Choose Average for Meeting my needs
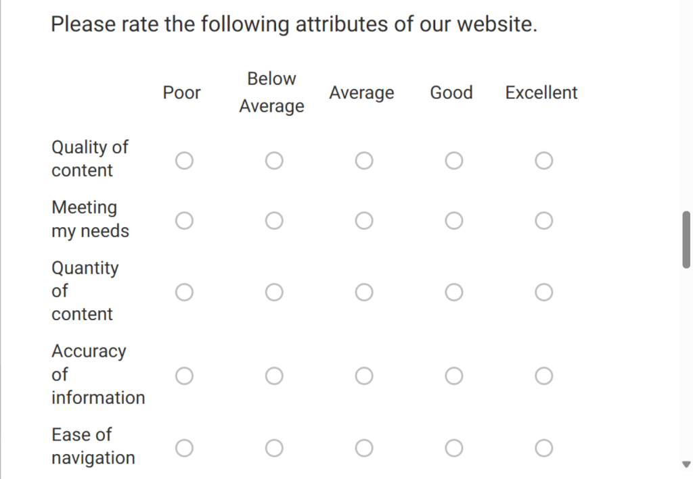This screenshot has height=479, width=693. point(364,221)
